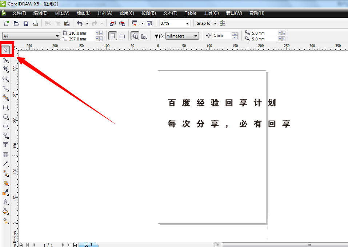This screenshot has height=247, width=348.
Task: Open the 文本 menu
Action: pos(169,13)
